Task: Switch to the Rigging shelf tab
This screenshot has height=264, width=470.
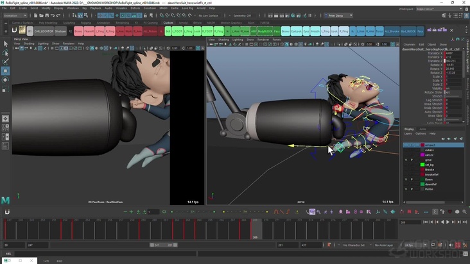Action: pyautogui.click(x=85, y=22)
